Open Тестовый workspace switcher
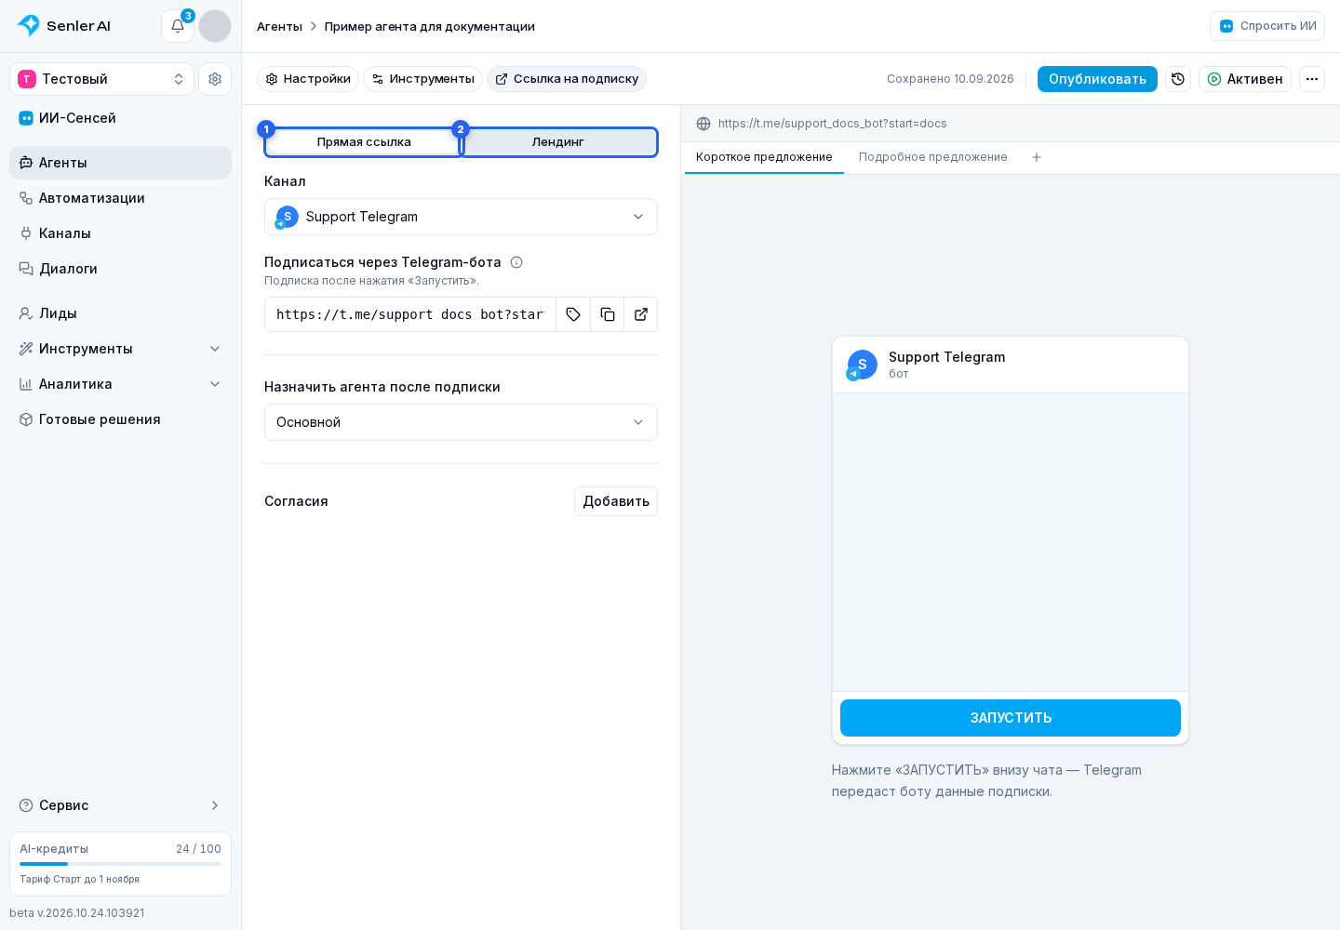Viewport: 1340px width, 930px height. coord(102,79)
